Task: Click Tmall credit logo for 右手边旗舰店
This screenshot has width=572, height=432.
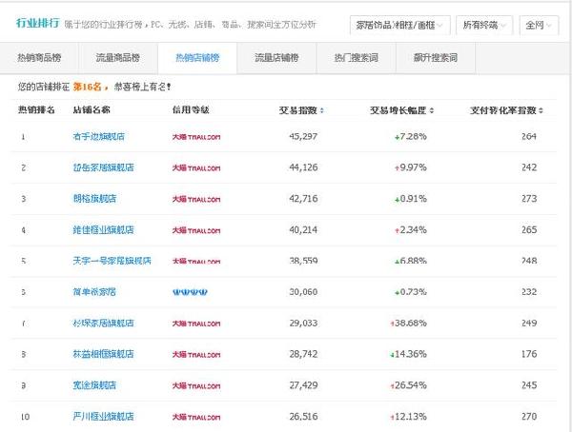Action: click(196, 137)
